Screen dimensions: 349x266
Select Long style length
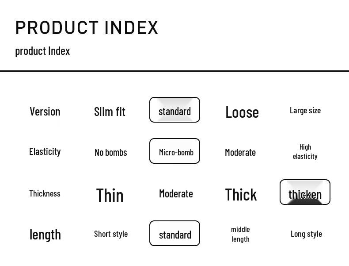click(306, 234)
